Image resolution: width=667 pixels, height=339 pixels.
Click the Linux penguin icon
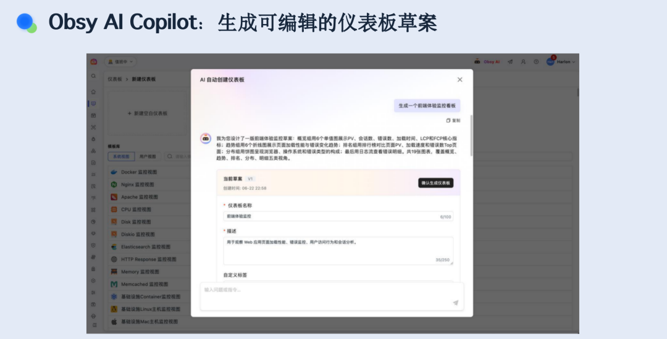pyautogui.click(x=114, y=309)
